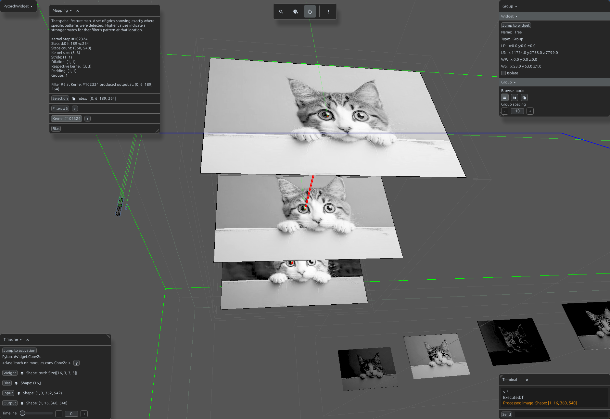Click the 'Processed image' terminal output line
The width and height of the screenshot is (610, 419).
(x=540, y=403)
